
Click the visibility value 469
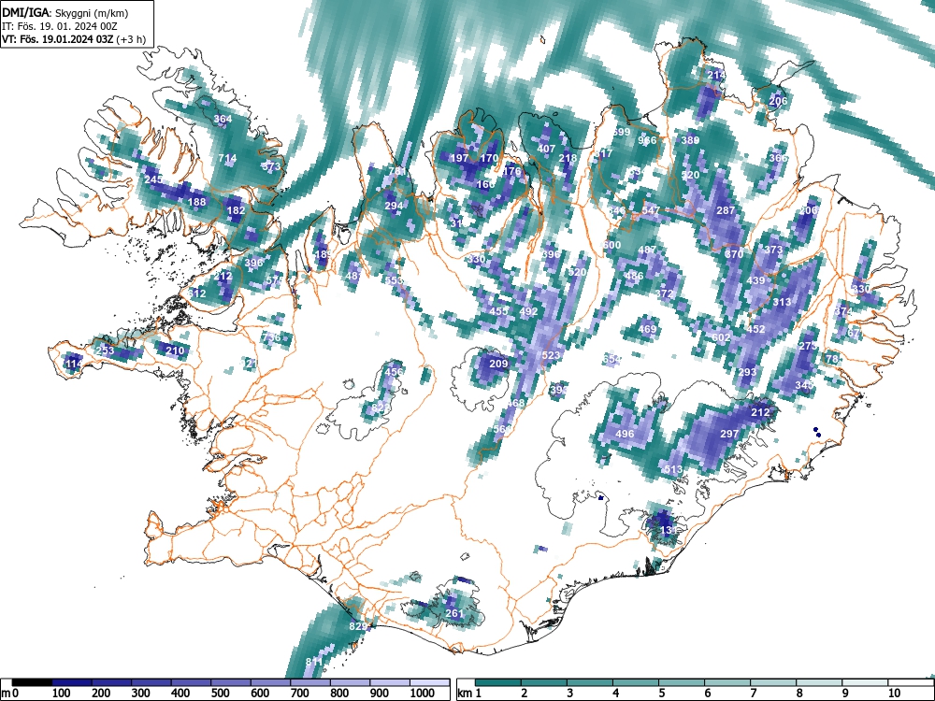(x=647, y=328)
